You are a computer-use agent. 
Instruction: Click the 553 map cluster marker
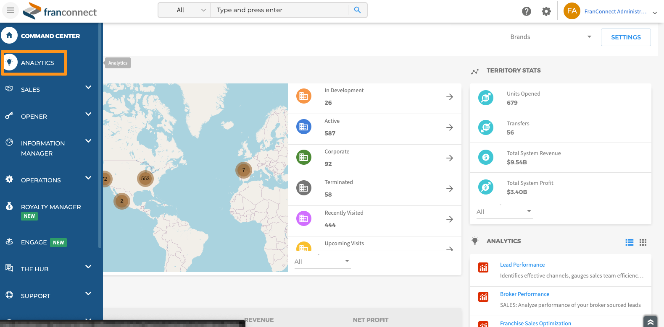[x=145, y=179]
